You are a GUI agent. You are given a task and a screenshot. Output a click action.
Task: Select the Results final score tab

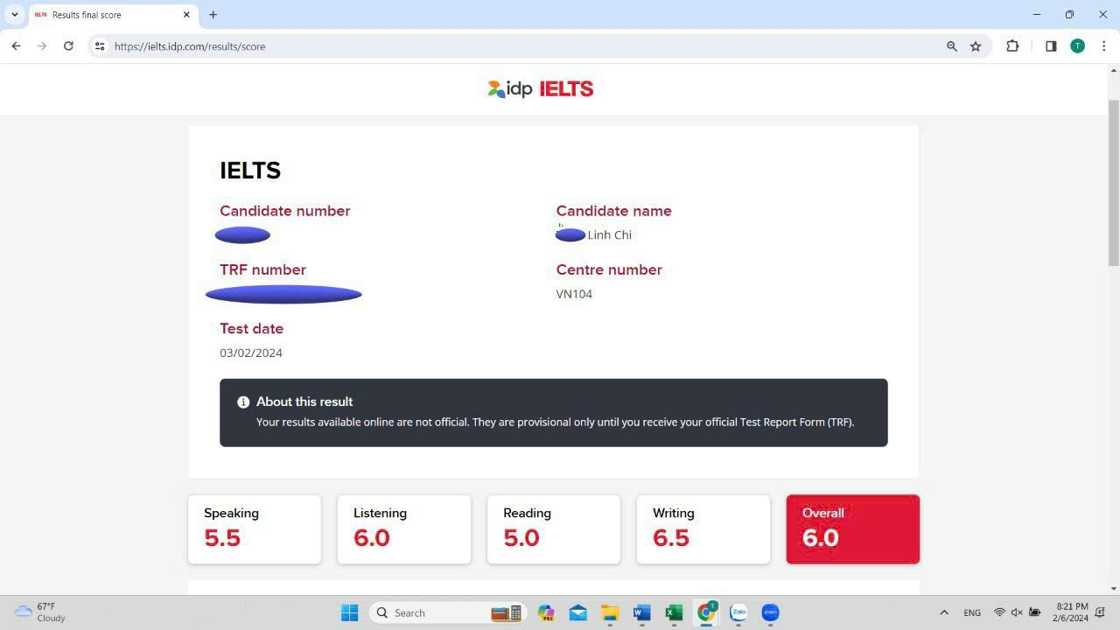[x=113, y=15]
